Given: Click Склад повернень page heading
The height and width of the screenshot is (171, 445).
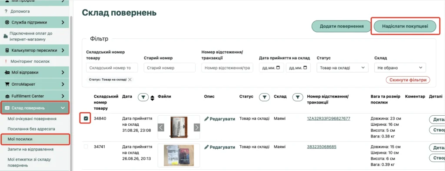Looking at the screenshot, I should click(119, 13).
